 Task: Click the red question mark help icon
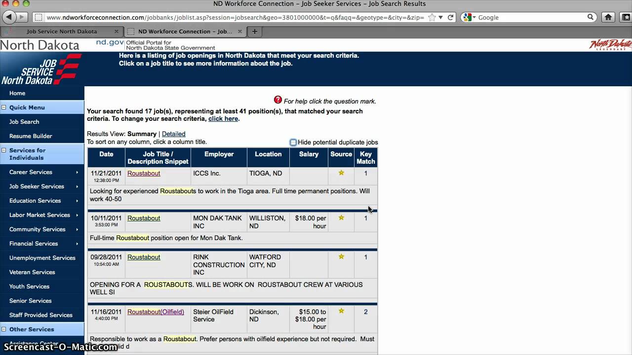tap(278, 100)
